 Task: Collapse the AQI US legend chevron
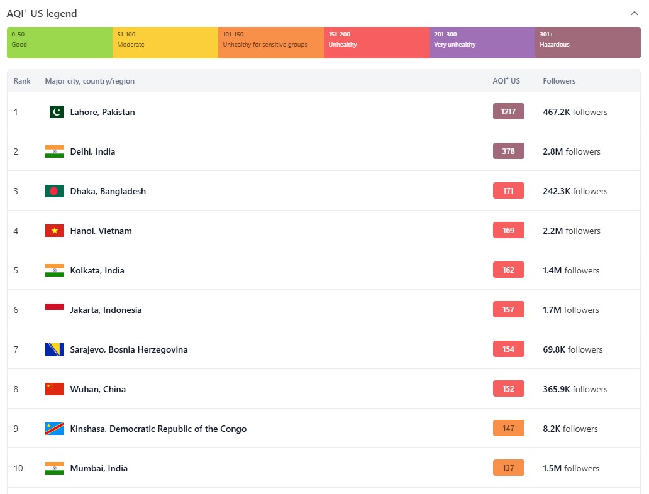click(633, 13)
